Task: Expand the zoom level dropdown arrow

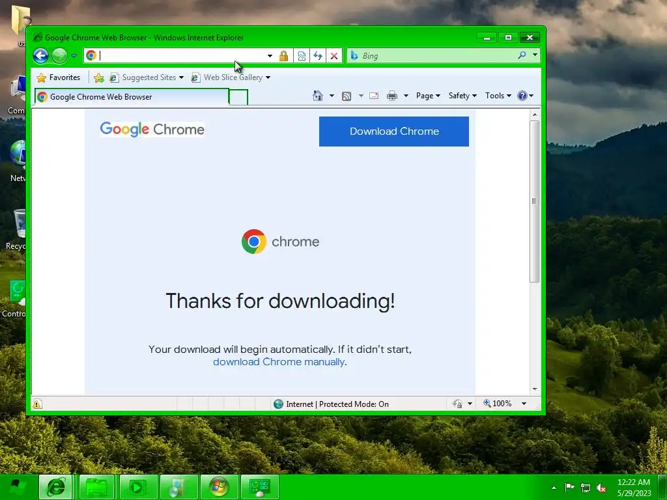Action: coord(524,404)
